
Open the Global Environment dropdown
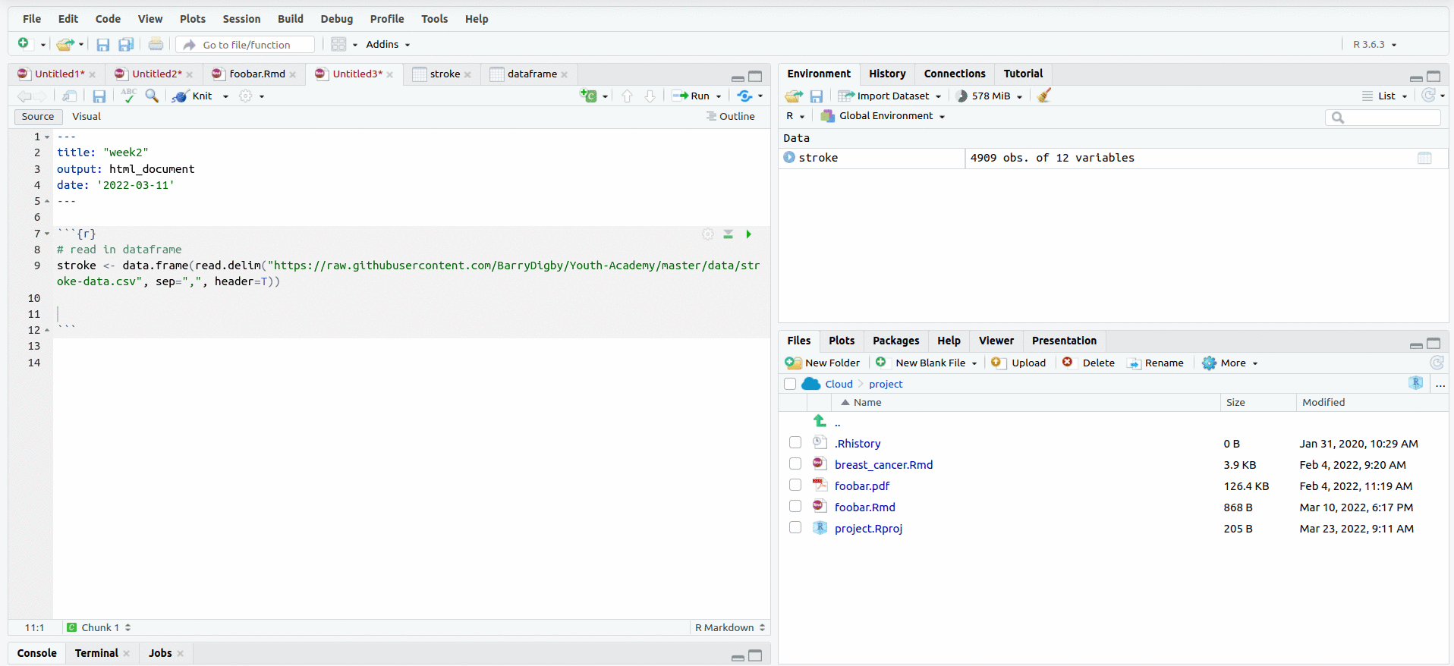tap(883, 116)
